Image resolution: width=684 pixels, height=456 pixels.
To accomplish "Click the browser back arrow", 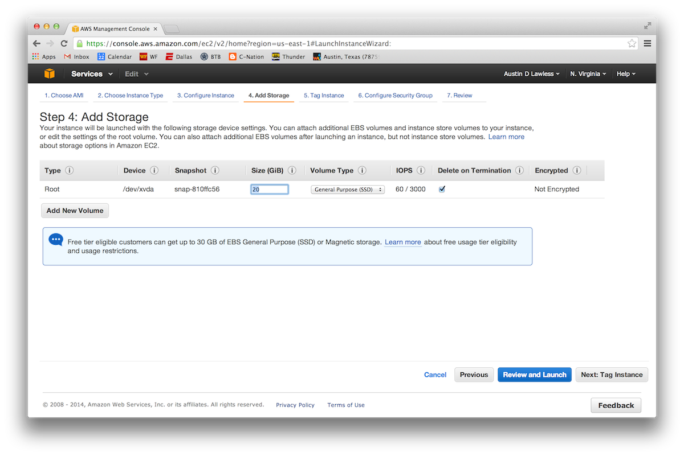I will click(x=36, y=43).
